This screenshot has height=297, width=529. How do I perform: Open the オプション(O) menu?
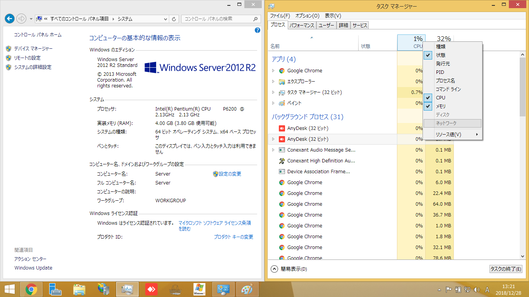coord(307,16)
